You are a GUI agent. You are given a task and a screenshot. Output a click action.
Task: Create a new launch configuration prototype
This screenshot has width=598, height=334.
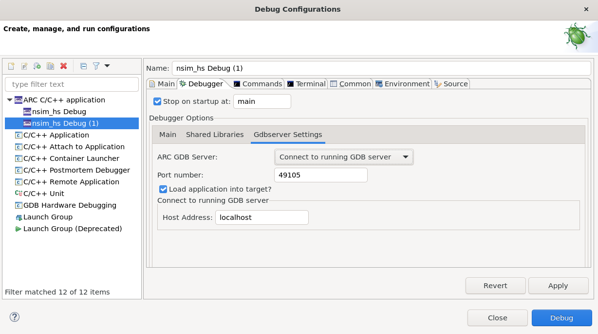click(24, 66)
